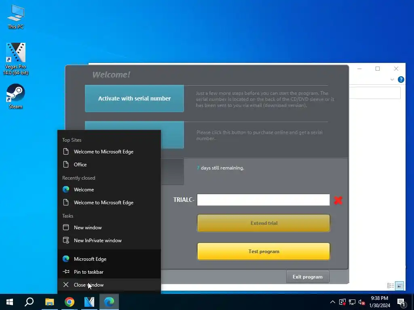Screen dimensions: 414x310
Task: Click the Exit program button
Action: pos(308,277)
